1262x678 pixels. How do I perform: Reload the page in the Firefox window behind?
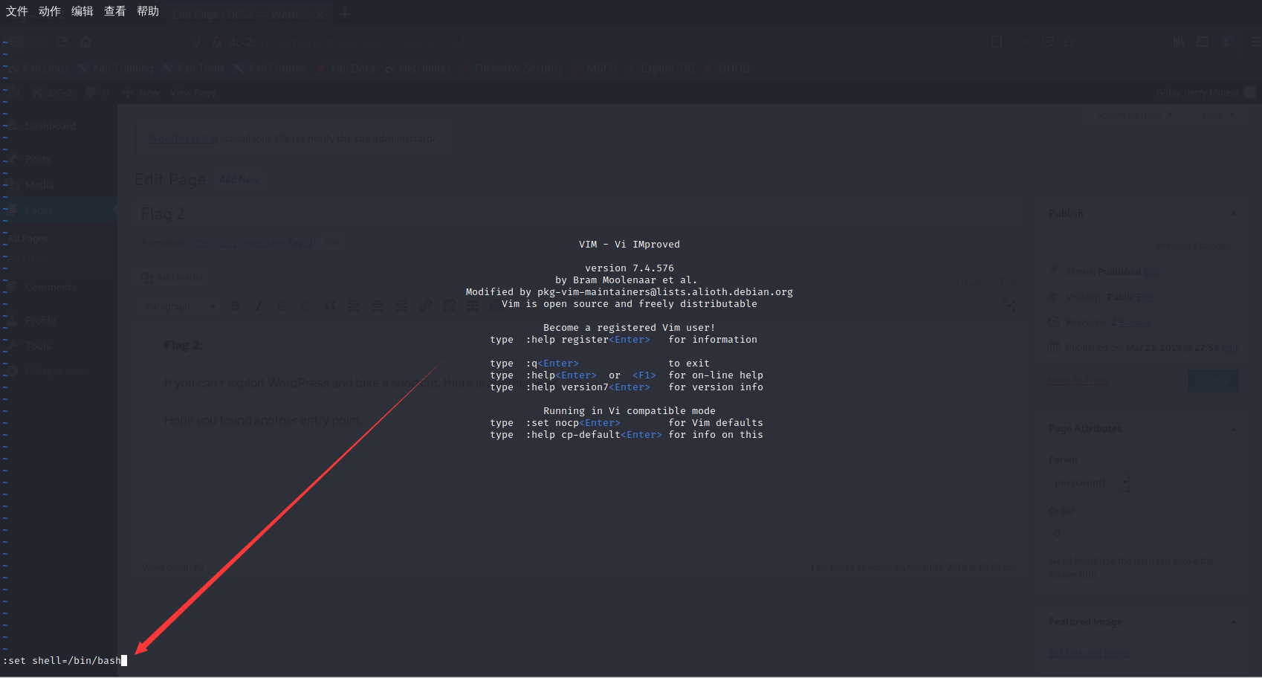(x=62, y=42)
